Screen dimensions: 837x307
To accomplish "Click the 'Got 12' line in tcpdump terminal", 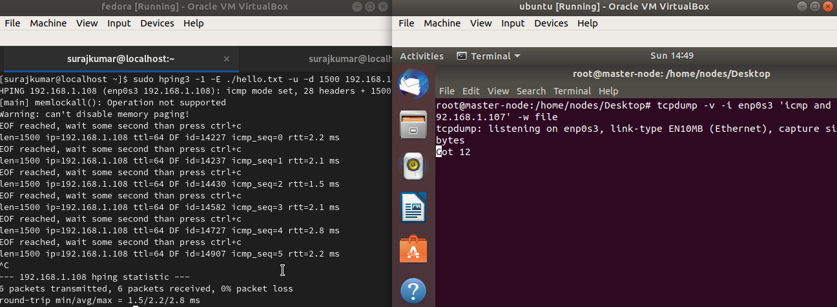I will pyautogui.click(x=453, y=152).
